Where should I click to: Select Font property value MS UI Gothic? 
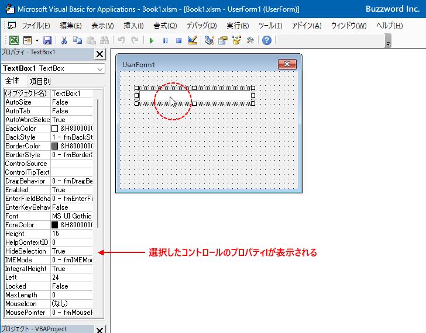point(72,216)
